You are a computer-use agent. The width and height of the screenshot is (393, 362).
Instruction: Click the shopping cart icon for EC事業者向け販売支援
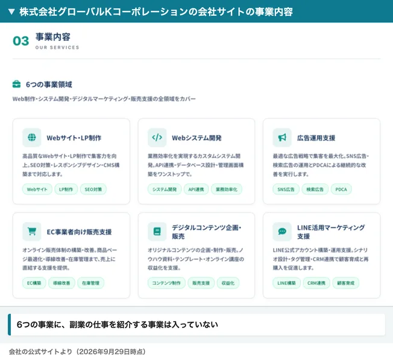click(32, 231)
